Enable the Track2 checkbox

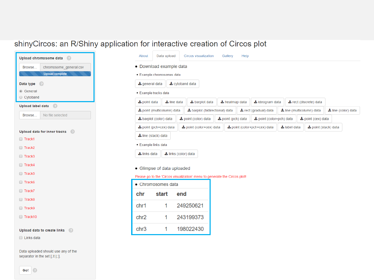21,148
